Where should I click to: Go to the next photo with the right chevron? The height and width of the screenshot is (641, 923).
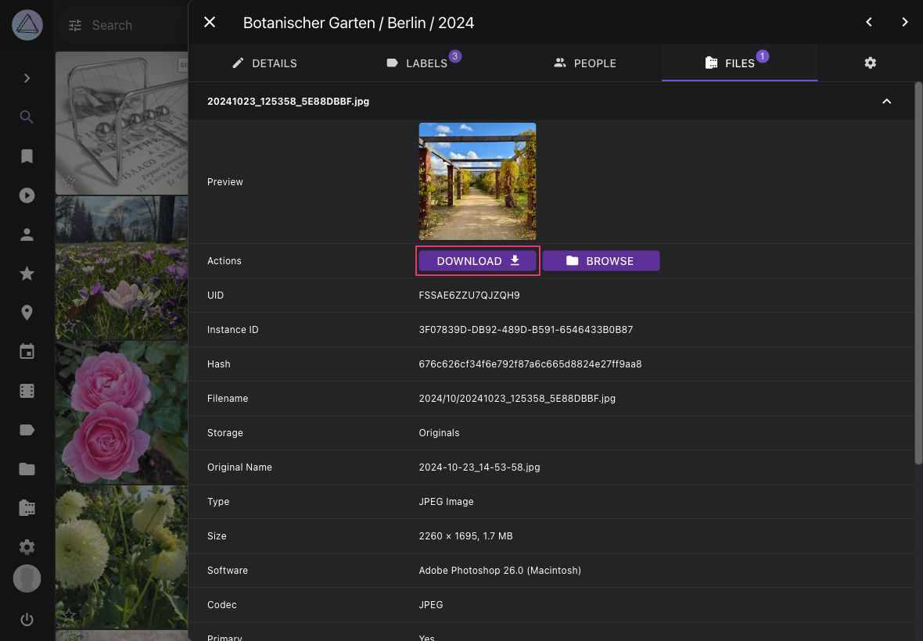click(905, 22)
